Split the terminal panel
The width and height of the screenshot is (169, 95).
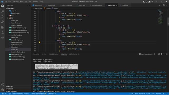[159, 54]
